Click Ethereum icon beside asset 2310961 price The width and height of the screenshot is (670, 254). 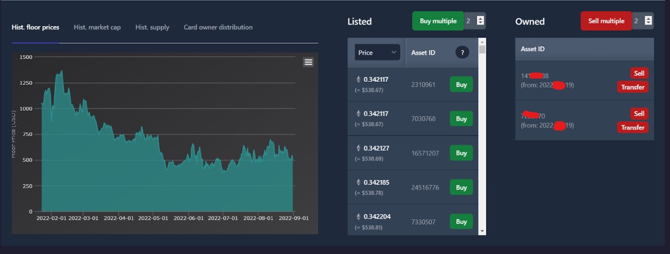[x=358, y=79]
